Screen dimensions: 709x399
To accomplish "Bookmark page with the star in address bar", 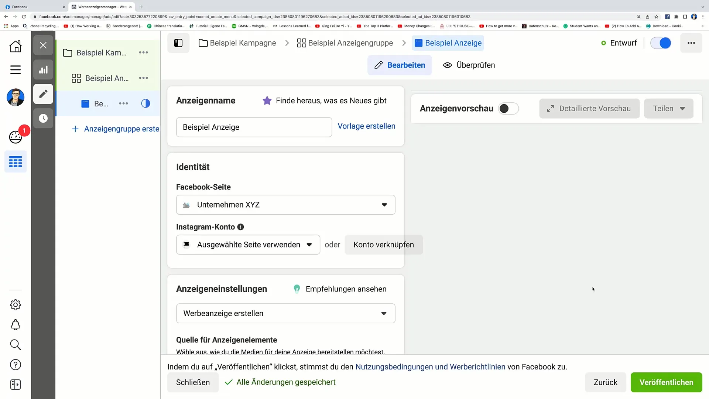I will coord(656,17).
